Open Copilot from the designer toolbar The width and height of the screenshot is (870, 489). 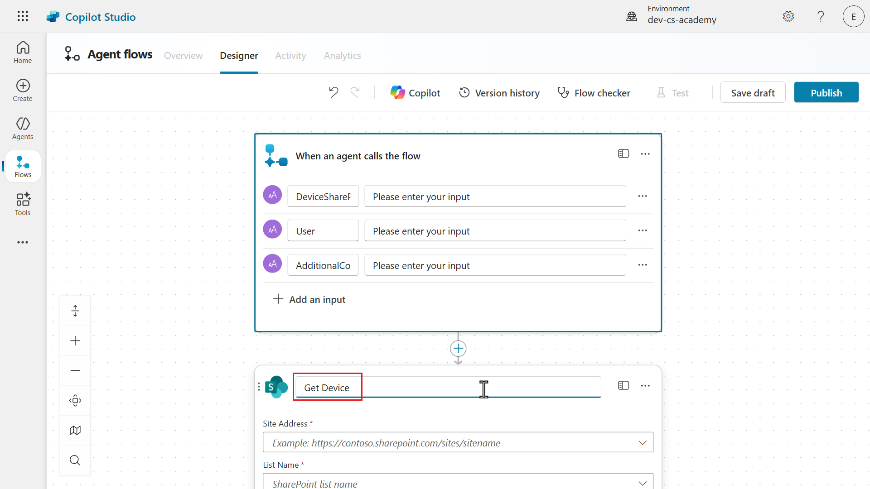click(x=415, y=93)
